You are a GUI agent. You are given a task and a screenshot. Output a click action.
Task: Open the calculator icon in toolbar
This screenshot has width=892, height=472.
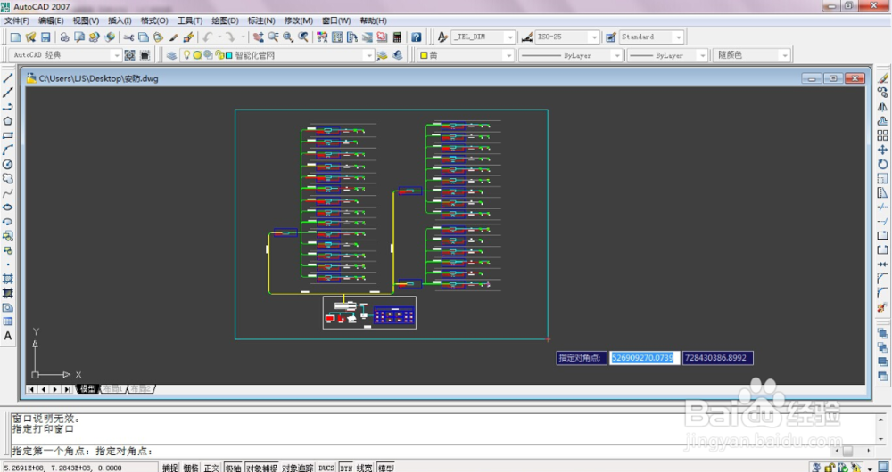tap(397, 37)
